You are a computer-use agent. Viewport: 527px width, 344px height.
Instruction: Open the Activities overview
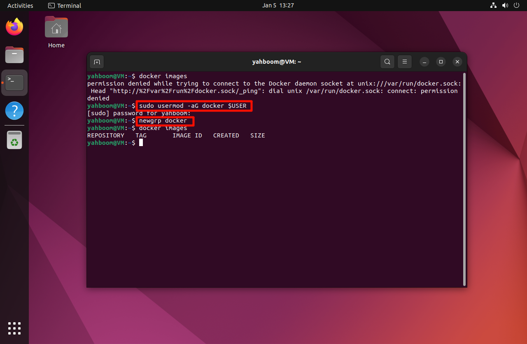point(20,5)
